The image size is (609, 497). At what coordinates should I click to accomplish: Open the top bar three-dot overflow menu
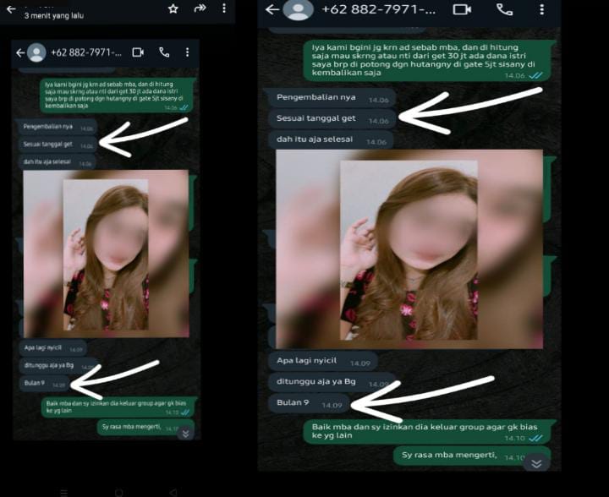tap(224, 8)
